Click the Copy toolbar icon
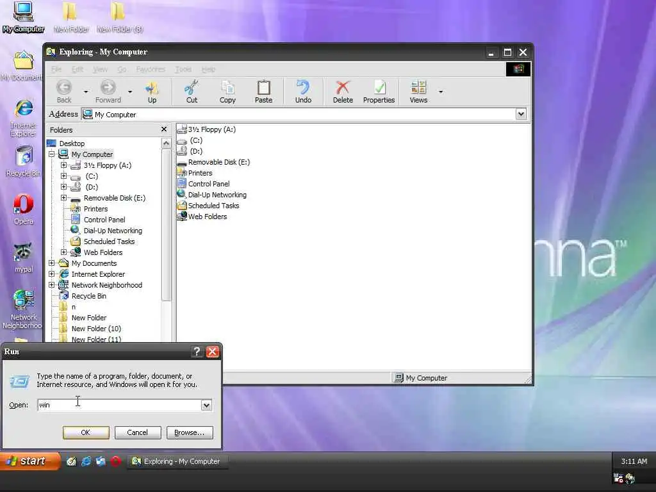 (x=227, y=91)
